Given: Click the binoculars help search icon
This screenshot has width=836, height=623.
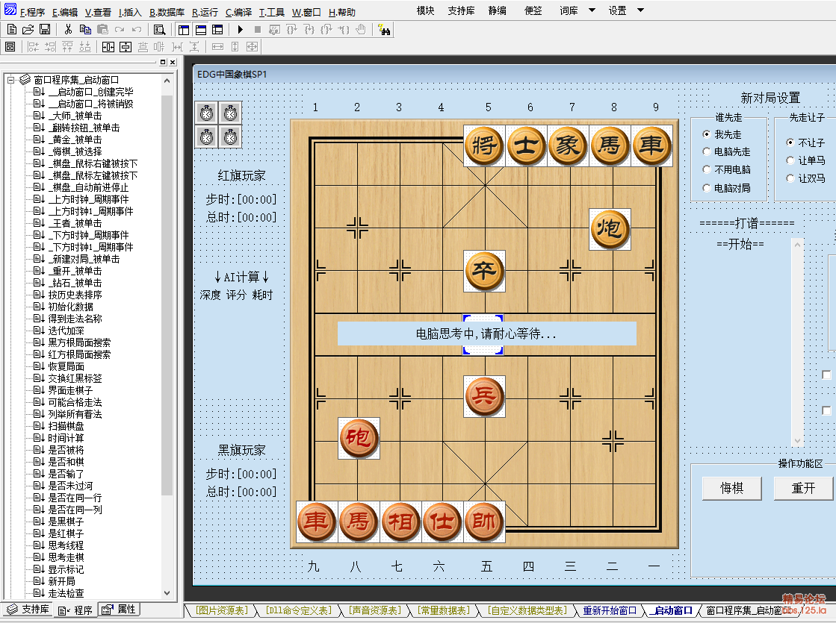Looking at the screenshot, I should 384,30.
